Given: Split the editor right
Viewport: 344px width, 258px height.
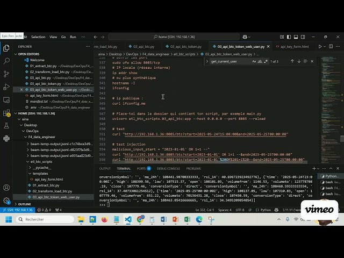Looking at the screenshot, I should (x=331, y=47).
